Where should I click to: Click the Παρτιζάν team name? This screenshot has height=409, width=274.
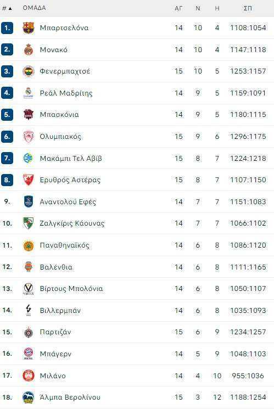[x=55, y=332]
